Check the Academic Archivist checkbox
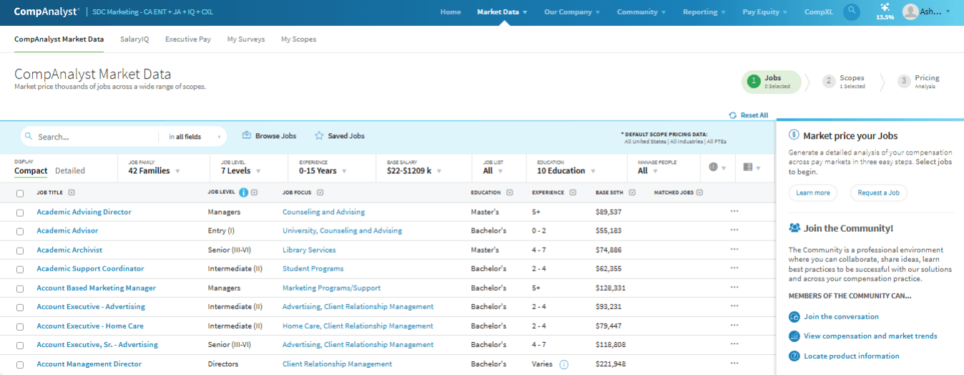Image resolution: width=964 pixels, height=375 pixels. (20, 250)
